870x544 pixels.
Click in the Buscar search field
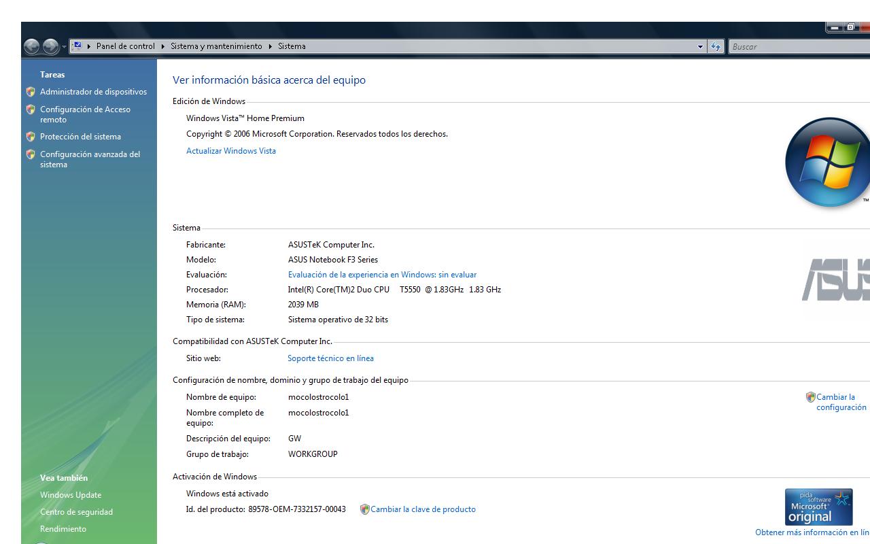(x=799, y=47)
